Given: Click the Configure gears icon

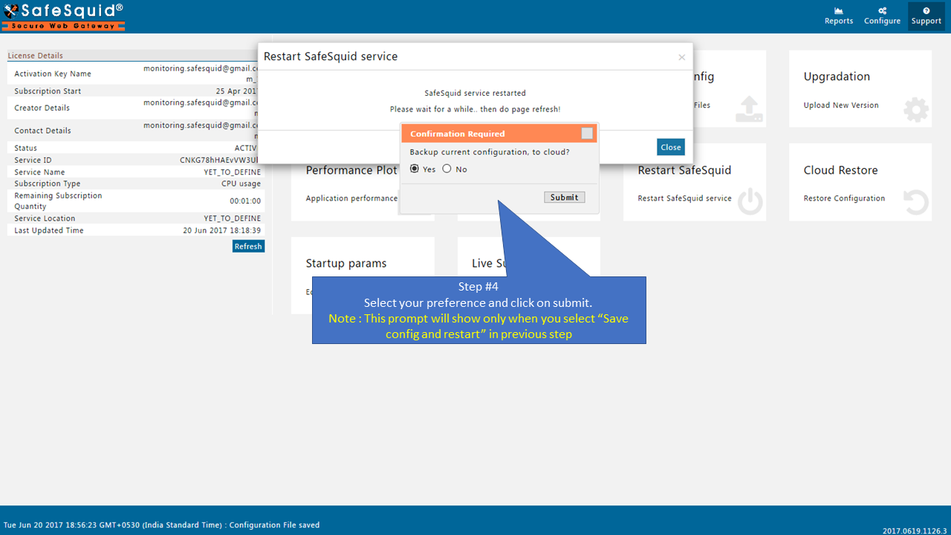Looking at the screenshot, I should 882,11.
